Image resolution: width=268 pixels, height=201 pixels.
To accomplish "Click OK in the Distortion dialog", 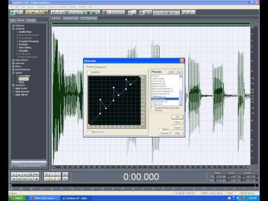I will [x=177, y=117].
